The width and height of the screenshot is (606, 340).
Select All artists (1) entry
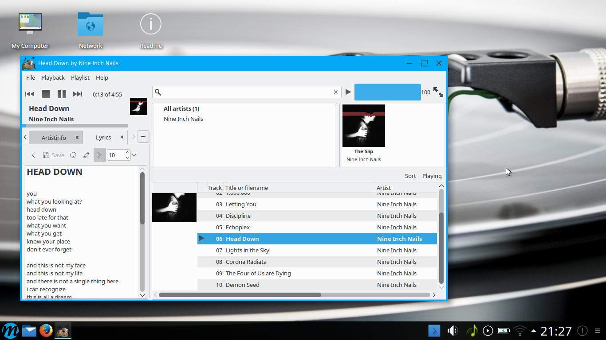click(181, 108)
